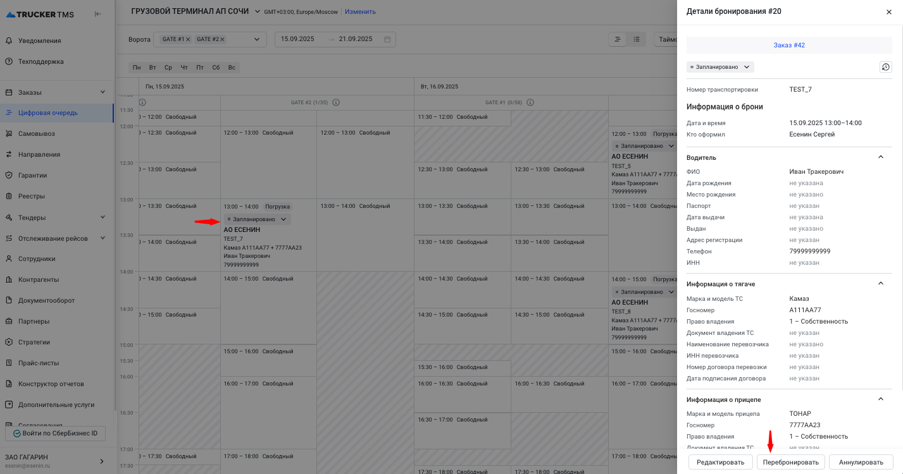
Task: Click the Перебронировать button
Action: point(790,462)
